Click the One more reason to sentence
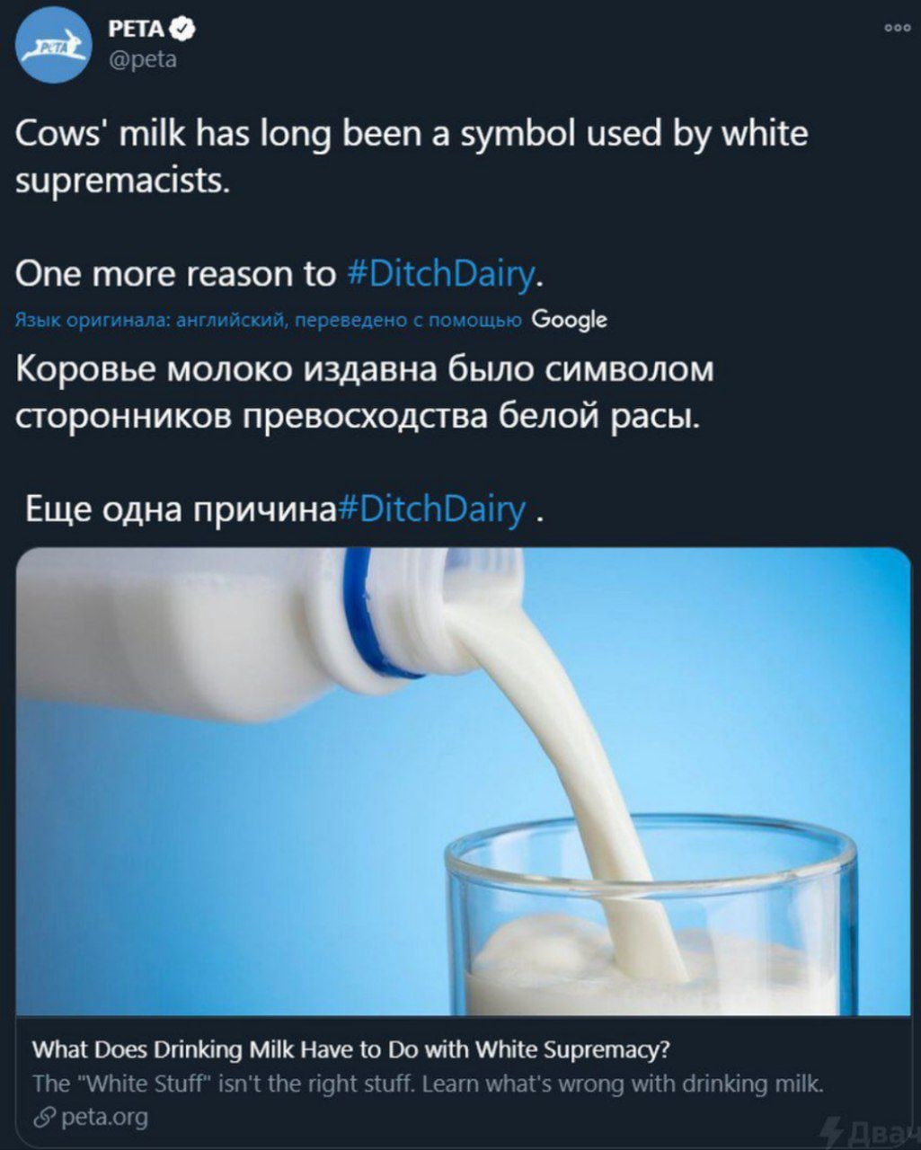Image resolution: width=921 pixels, height=1150 pixels. pos(177,273)
